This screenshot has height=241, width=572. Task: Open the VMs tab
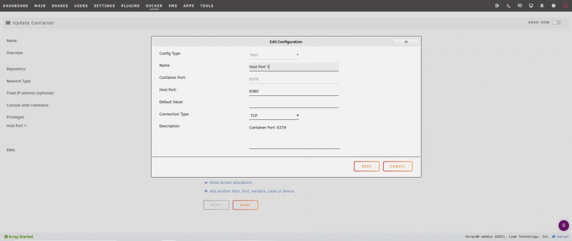(x=173, y=6)
